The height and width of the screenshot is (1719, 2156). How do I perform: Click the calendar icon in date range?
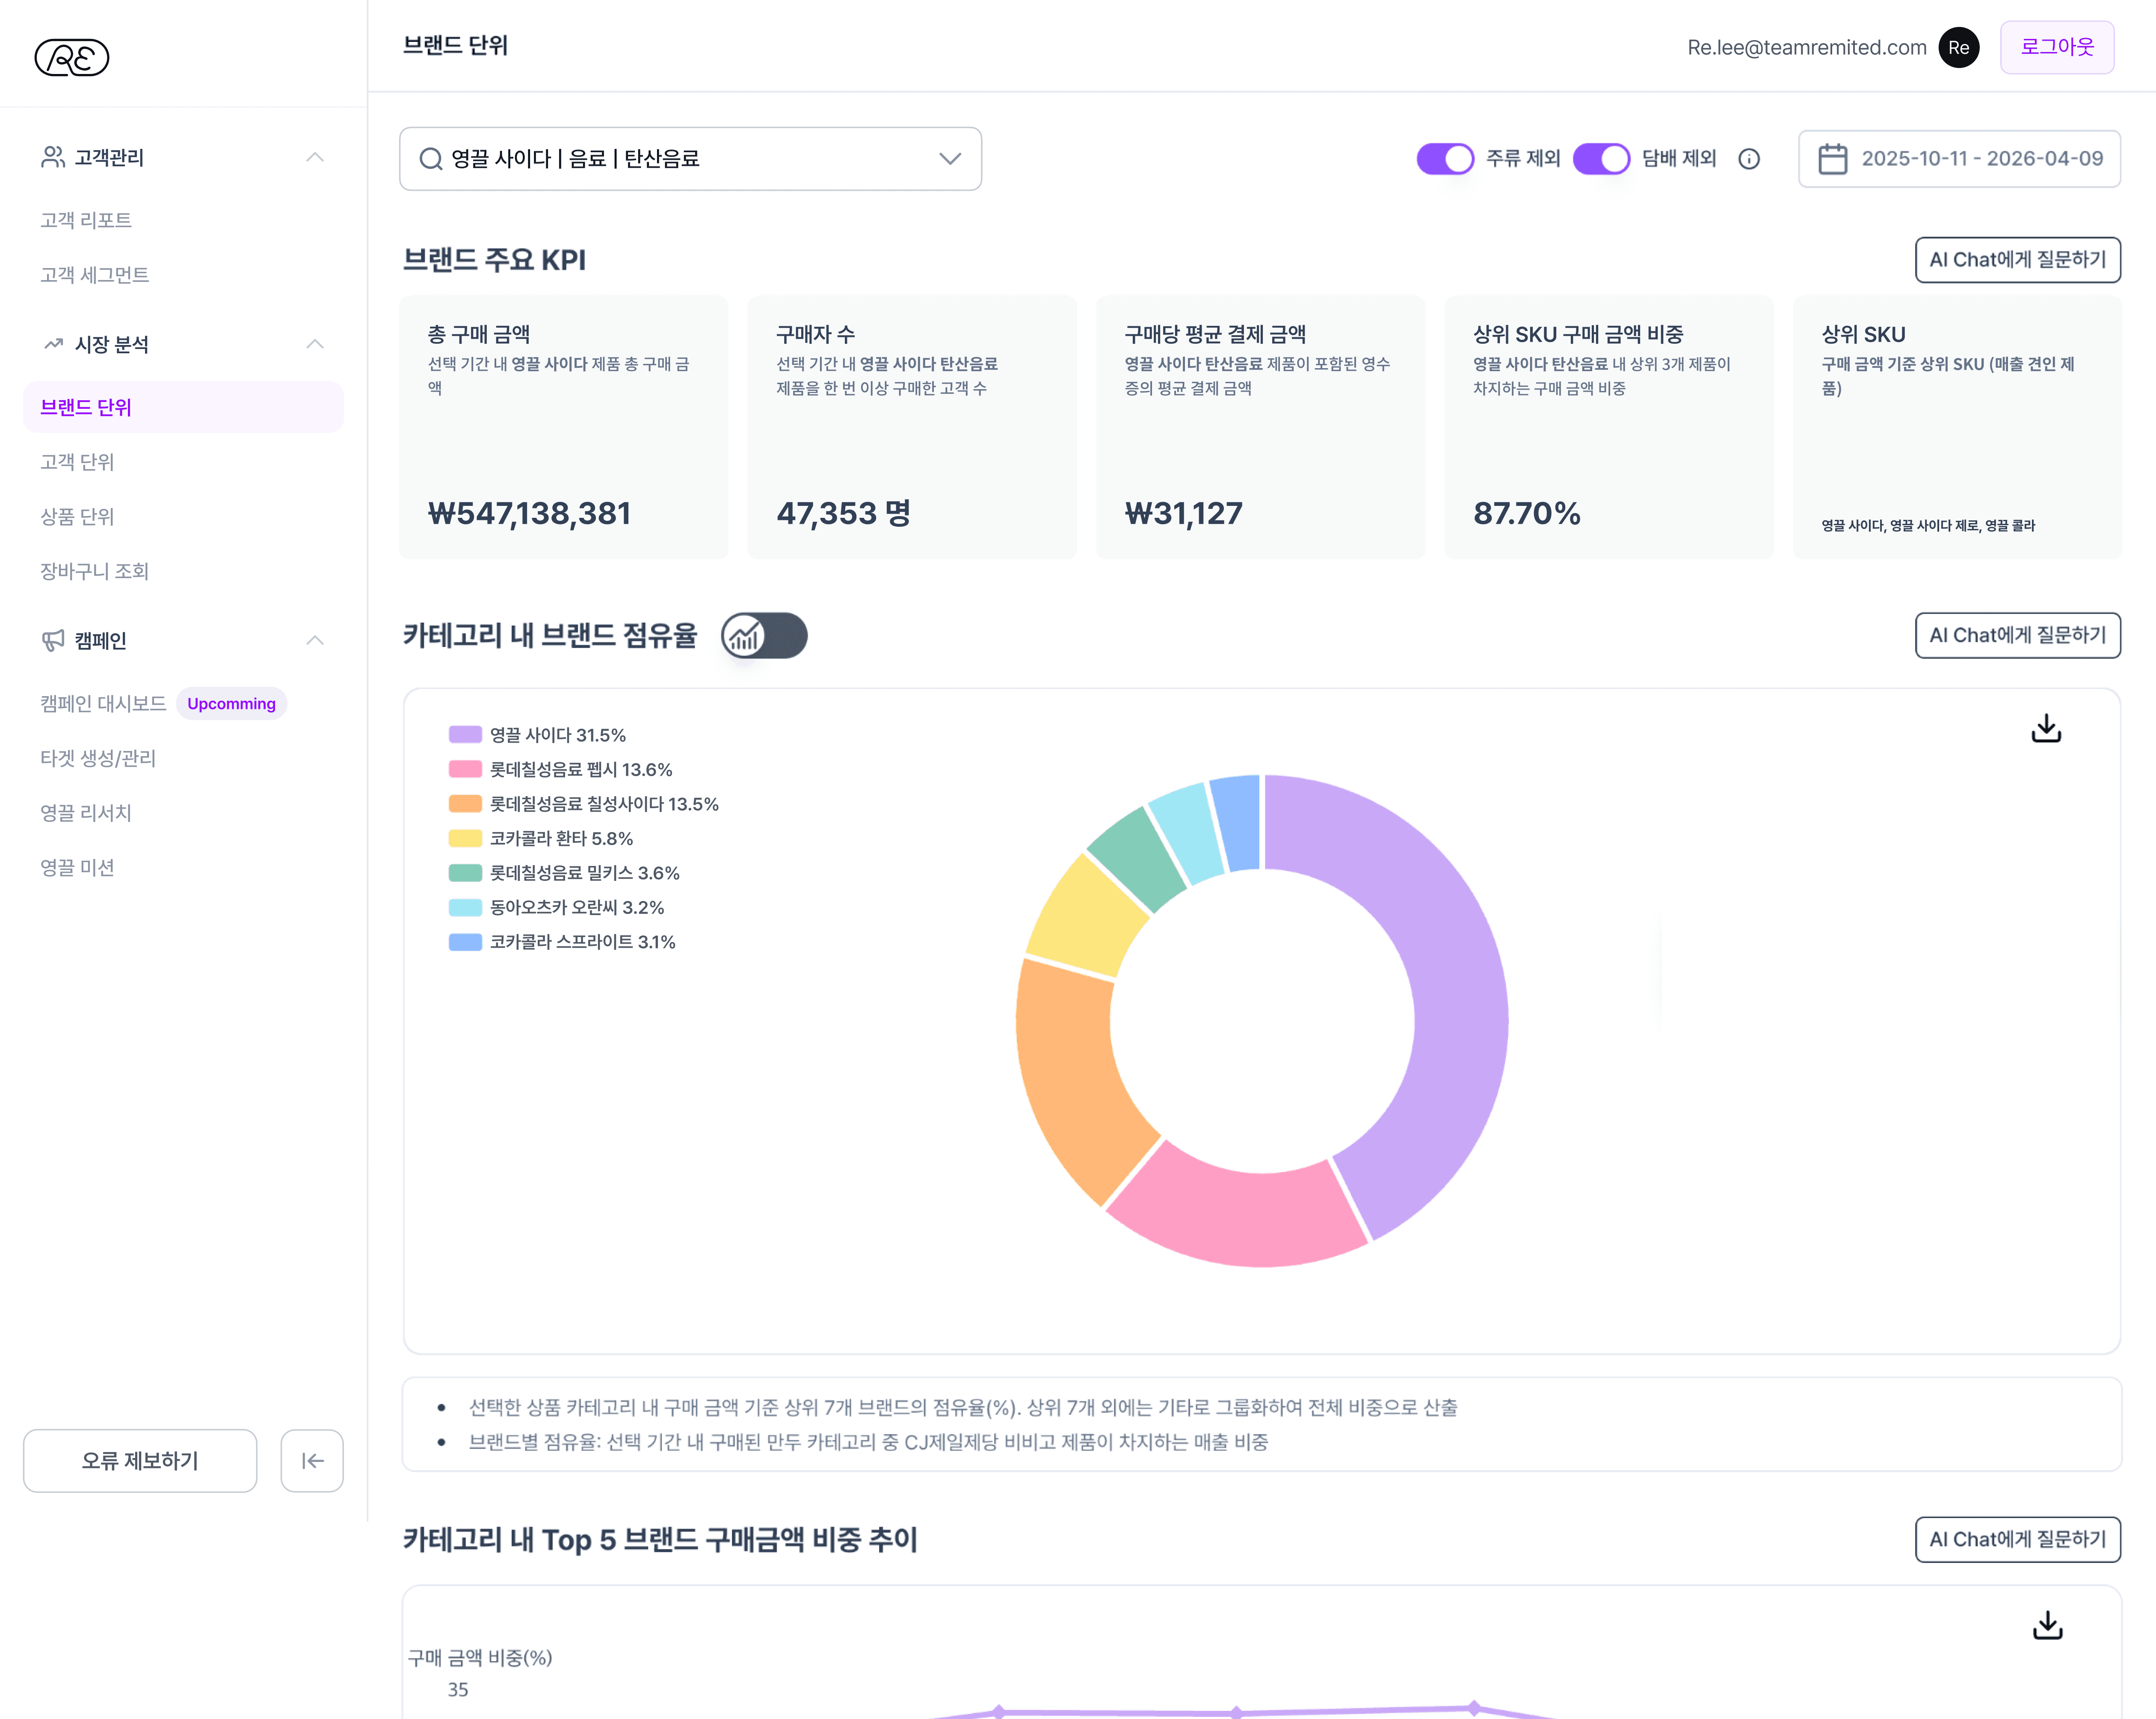1832,159
